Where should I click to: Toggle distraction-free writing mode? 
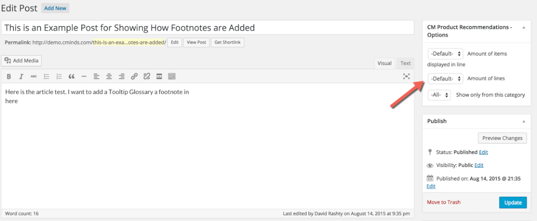point(406,76)
